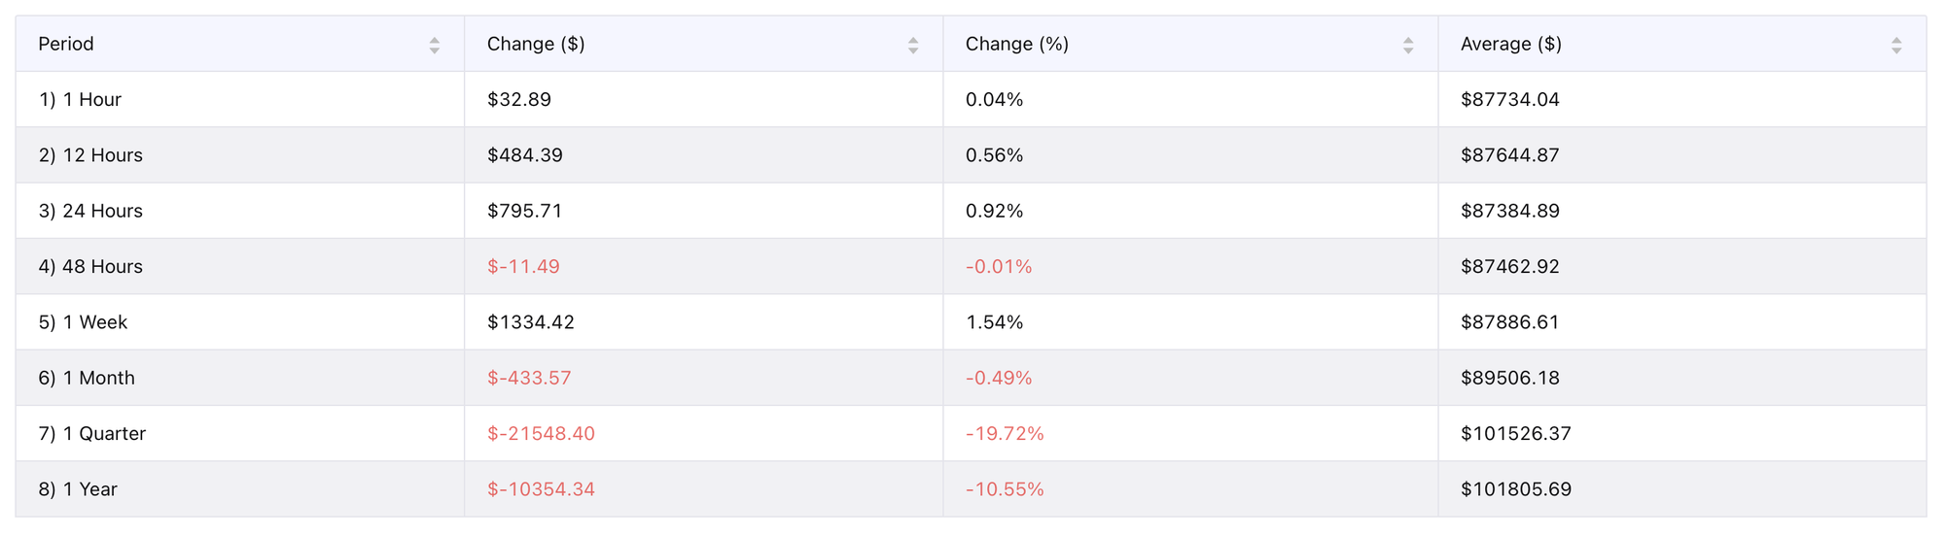The image size is (1945, 535).
Task: Sort by the Change ($) header label
Action: coord(536,44)
